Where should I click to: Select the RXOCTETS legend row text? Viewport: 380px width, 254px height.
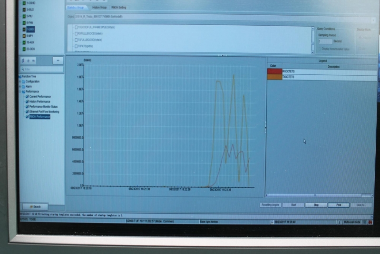point(288,71)
